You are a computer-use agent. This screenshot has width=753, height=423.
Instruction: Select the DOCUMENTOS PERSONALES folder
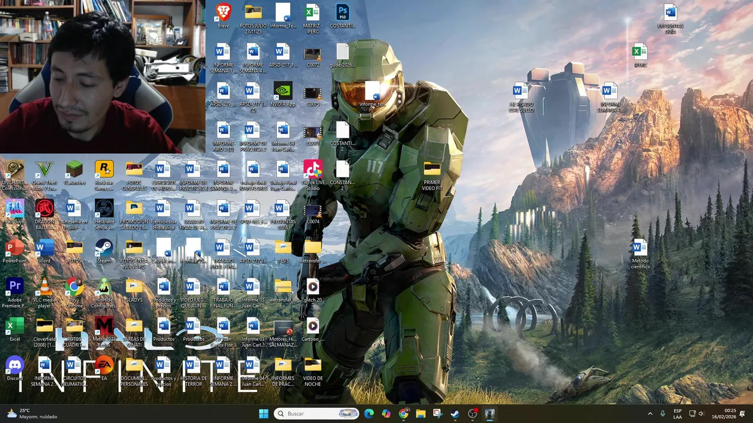(x=134, y=371)
